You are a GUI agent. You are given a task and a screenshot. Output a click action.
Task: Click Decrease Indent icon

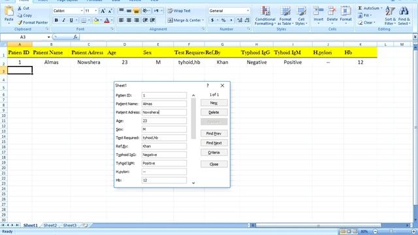pyautogui.click(x=145, y=20)
